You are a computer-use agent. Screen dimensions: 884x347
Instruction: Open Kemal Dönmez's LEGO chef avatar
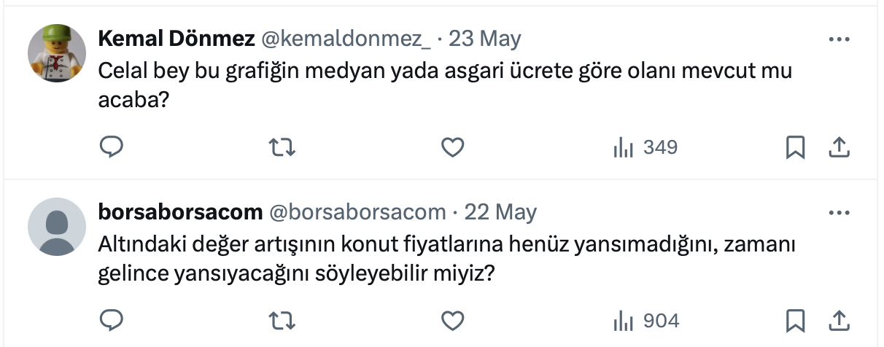click(57, 53)
